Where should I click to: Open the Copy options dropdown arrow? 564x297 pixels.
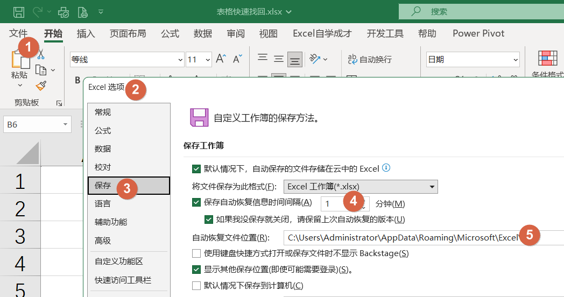(x=53, y=70)
